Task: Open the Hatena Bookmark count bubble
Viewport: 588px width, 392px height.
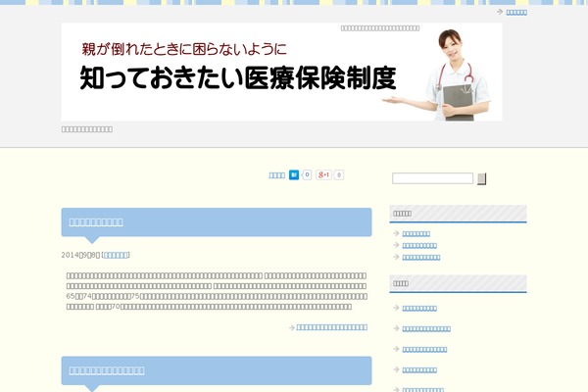Action: click(307, 174)
